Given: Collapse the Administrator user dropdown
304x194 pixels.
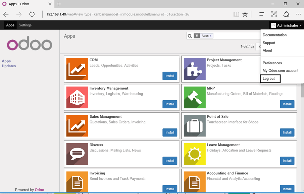Looking at the screenshot, I should pyautogui.click(x=287, y=25).
